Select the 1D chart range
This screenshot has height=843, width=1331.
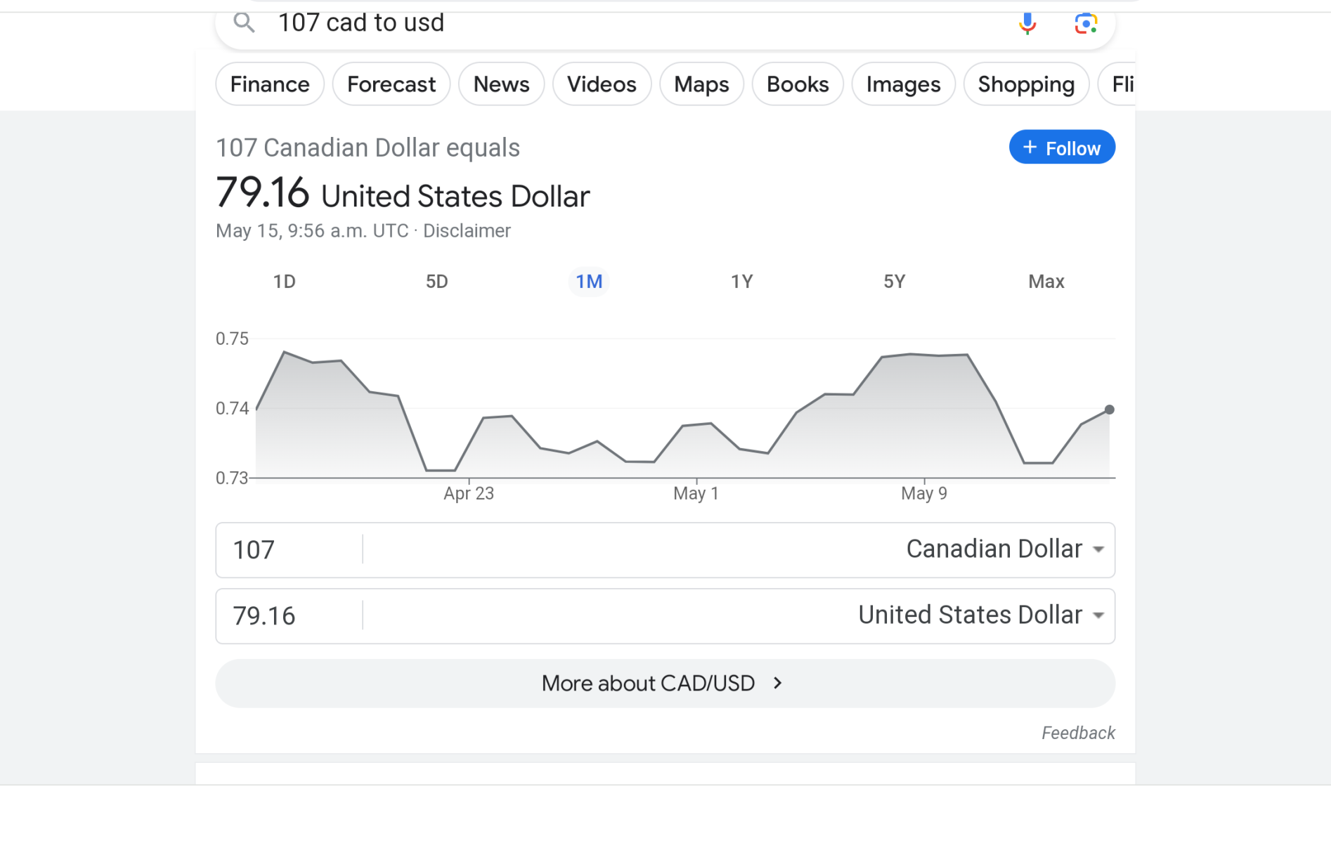284,282
